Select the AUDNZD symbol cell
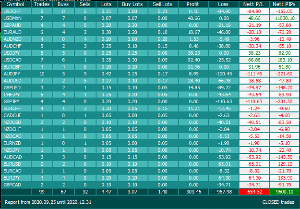This screenshot has height=209, width=300. pos(16,39)
